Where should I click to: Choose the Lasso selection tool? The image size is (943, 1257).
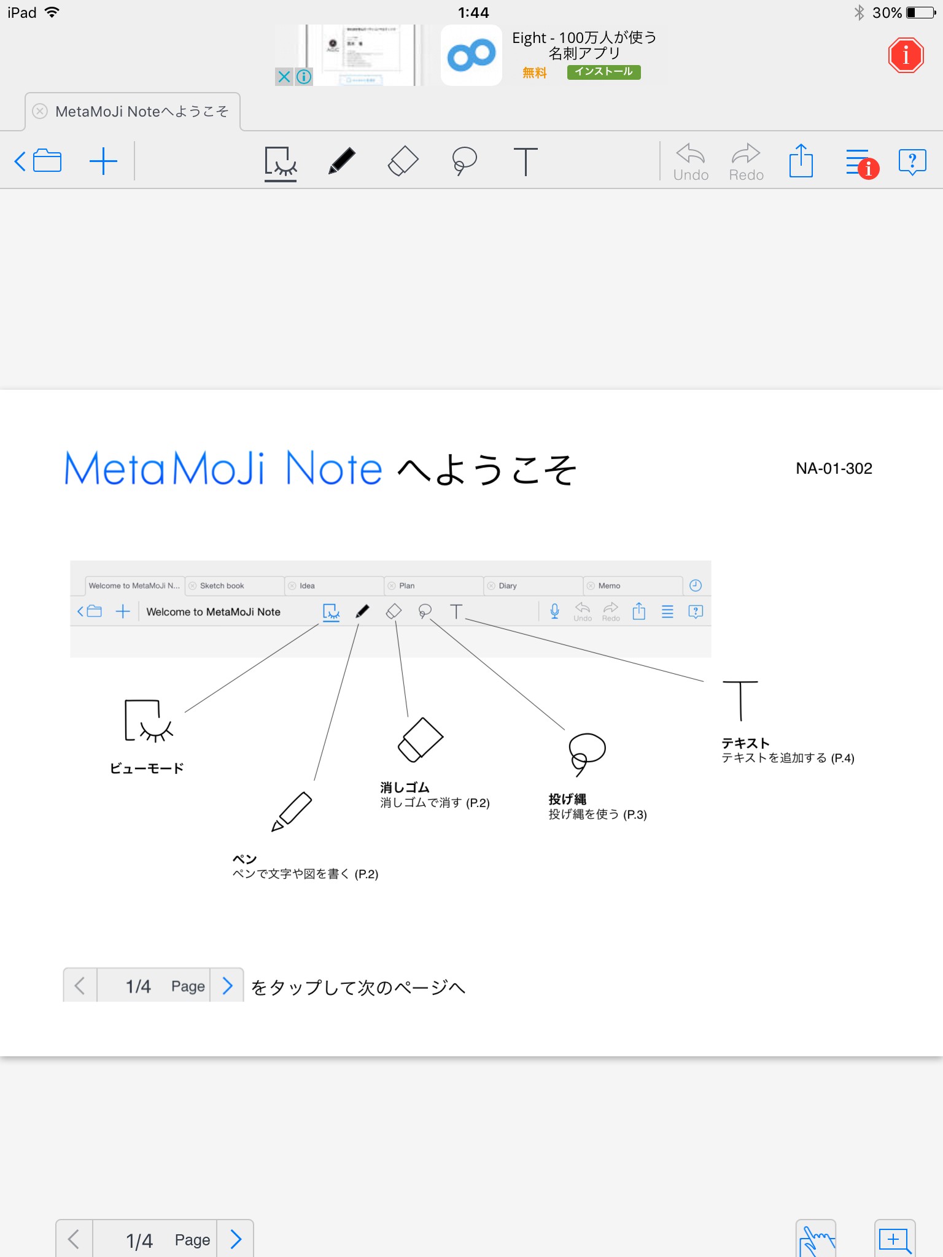click(x=464, y=161)
